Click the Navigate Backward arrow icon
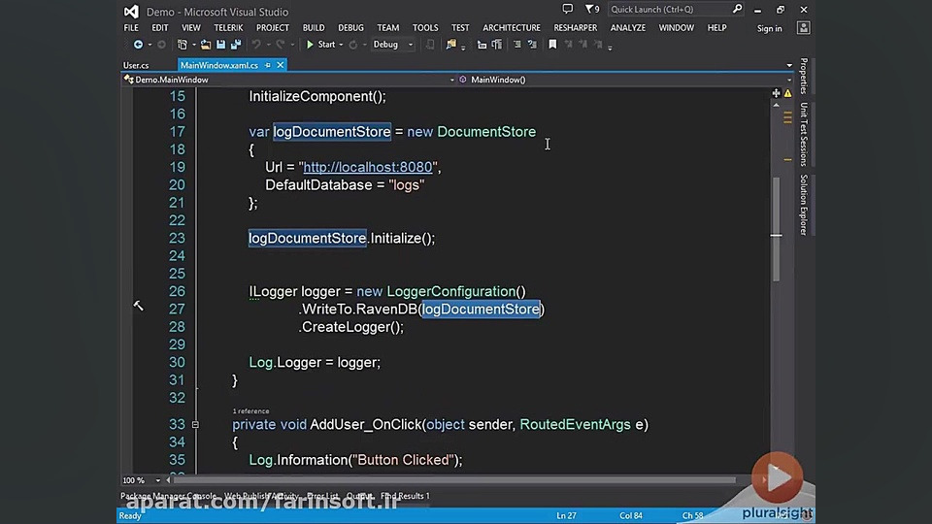This screenshot has width=932, height=524. [x=138, y=45]
